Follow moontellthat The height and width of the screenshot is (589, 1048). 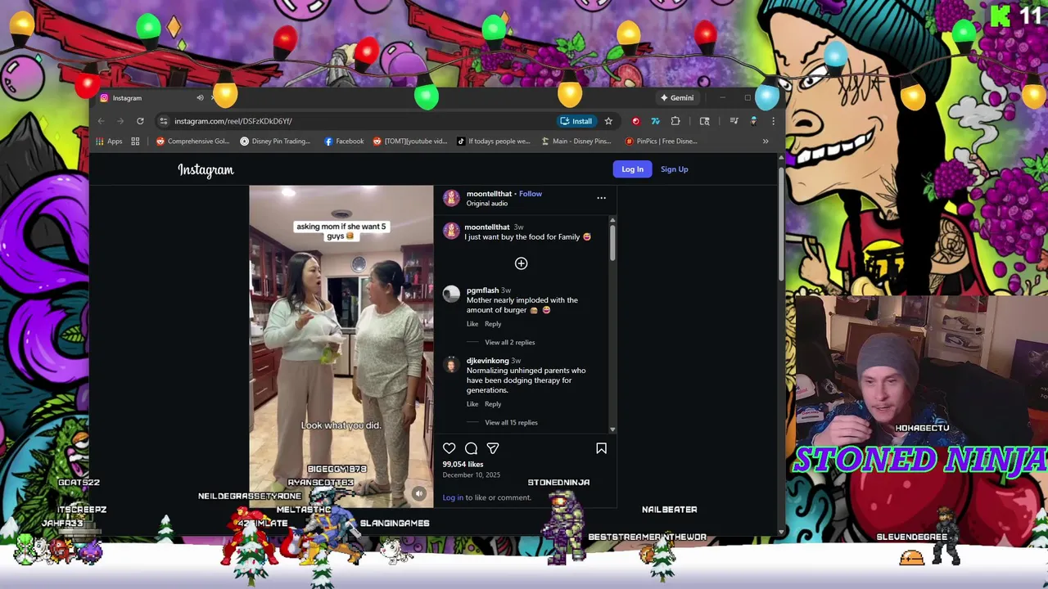click(x=531, y=194)
